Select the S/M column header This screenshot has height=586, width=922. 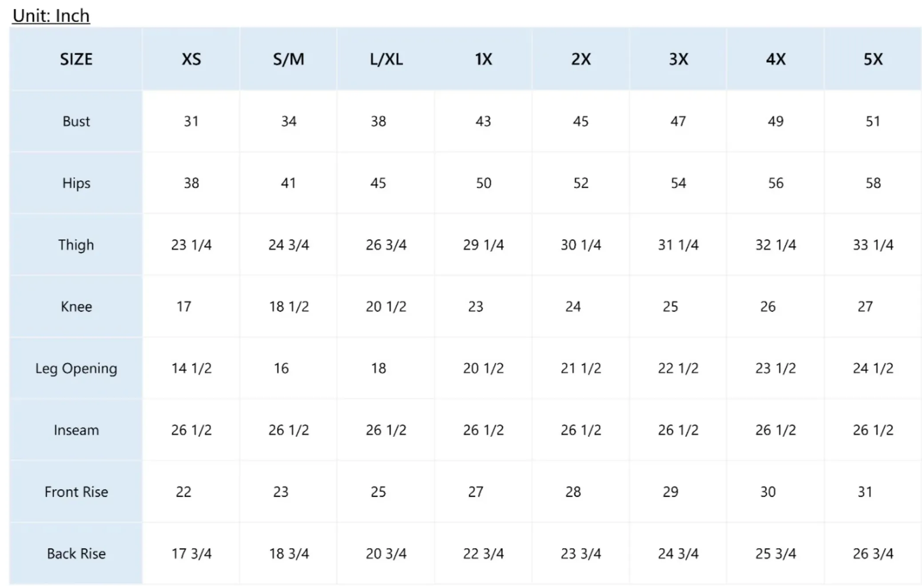pyautogui.click(x=288, y=59)
